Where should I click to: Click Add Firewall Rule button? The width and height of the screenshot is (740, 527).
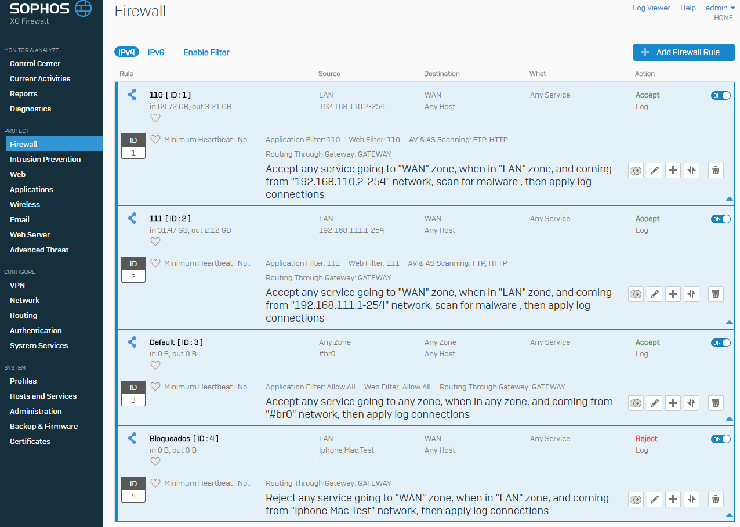pos(684,52)
